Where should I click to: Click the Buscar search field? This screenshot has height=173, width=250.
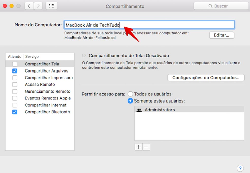(x=222, y=6)
